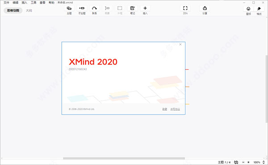Open the Tools (工具) menu
Screen dimensions: 268x165
click(33, 3)
